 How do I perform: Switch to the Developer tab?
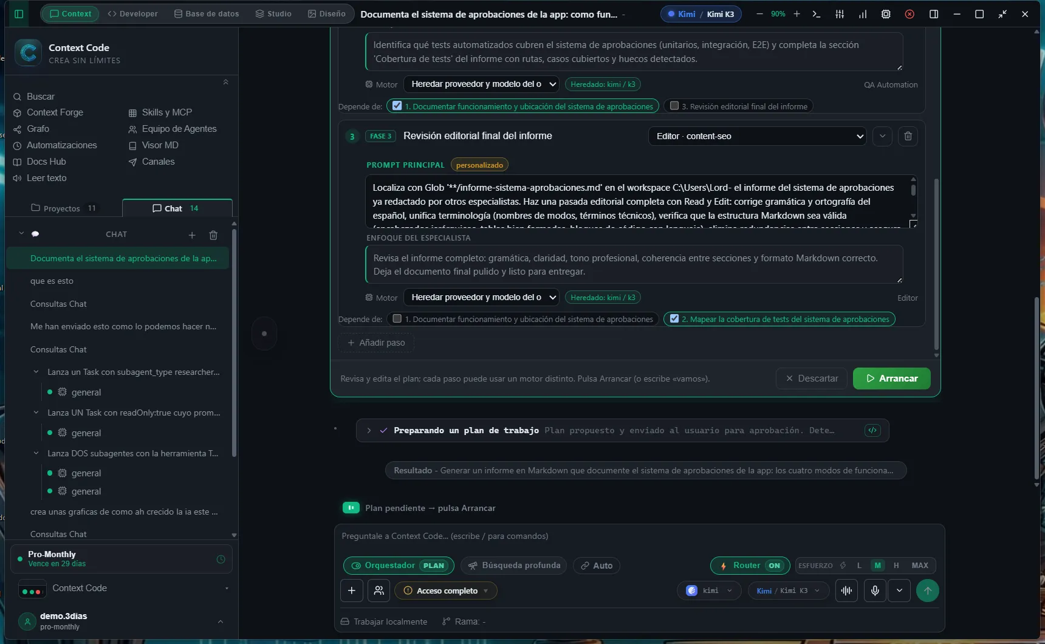tap(132, 13)
